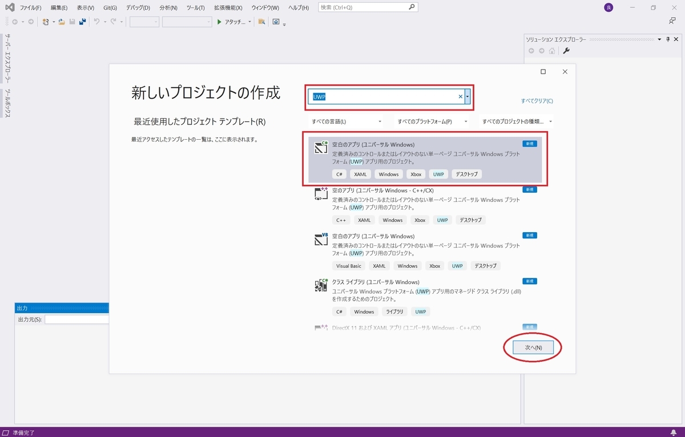Select the Visual Basic blank app template
The height and width of the screenshot is (437, 685).
pyautogui.click(x=425, y=252)
